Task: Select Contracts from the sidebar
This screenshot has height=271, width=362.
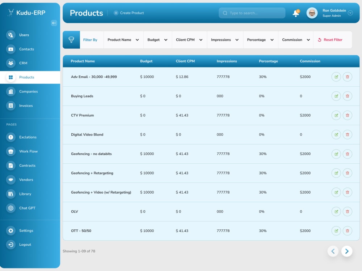Action: [x=27, y=165]
